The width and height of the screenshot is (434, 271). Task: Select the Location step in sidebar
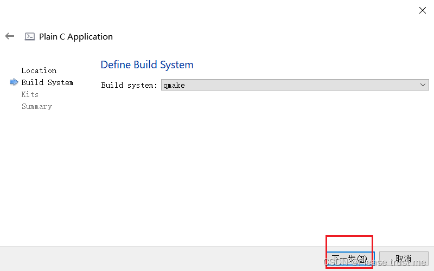pyautogui.click(x=39, y=70)
